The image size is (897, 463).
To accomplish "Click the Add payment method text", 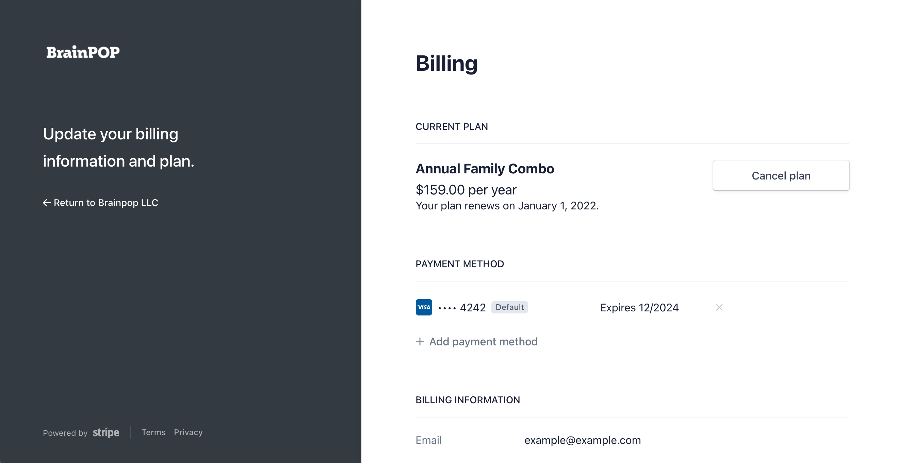I will pos(483,342).
